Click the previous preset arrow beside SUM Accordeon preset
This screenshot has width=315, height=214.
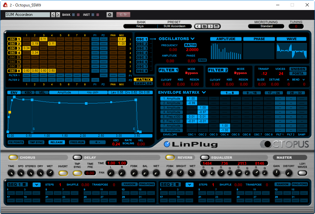[x=198, y=26]
